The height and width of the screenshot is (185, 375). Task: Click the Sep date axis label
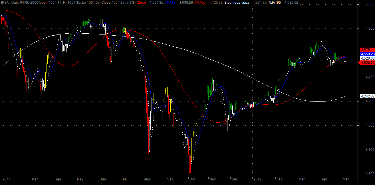(x=170, y=179)
